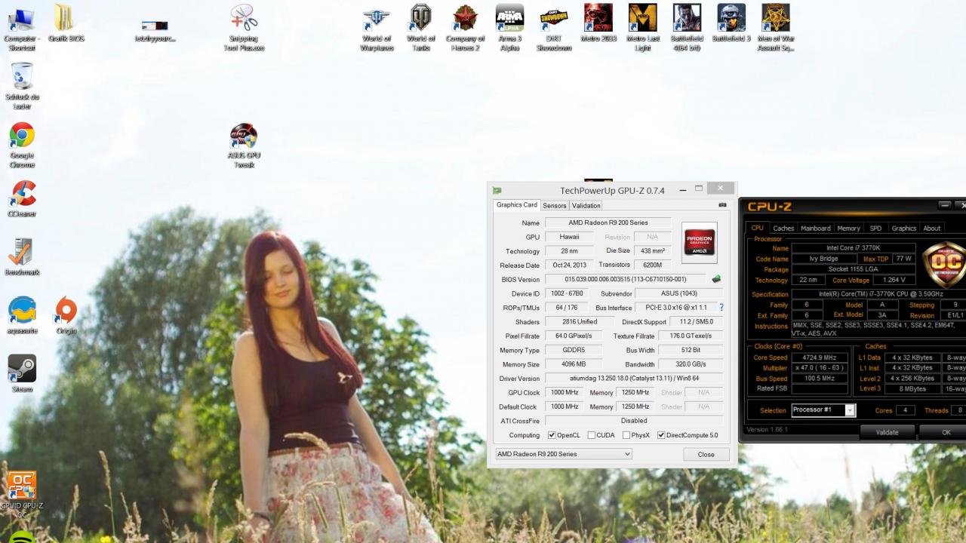Viewport: 966px width, 543px height.
Task: Save BIOS using the chip icon
Action: click(x=716, y=279)
